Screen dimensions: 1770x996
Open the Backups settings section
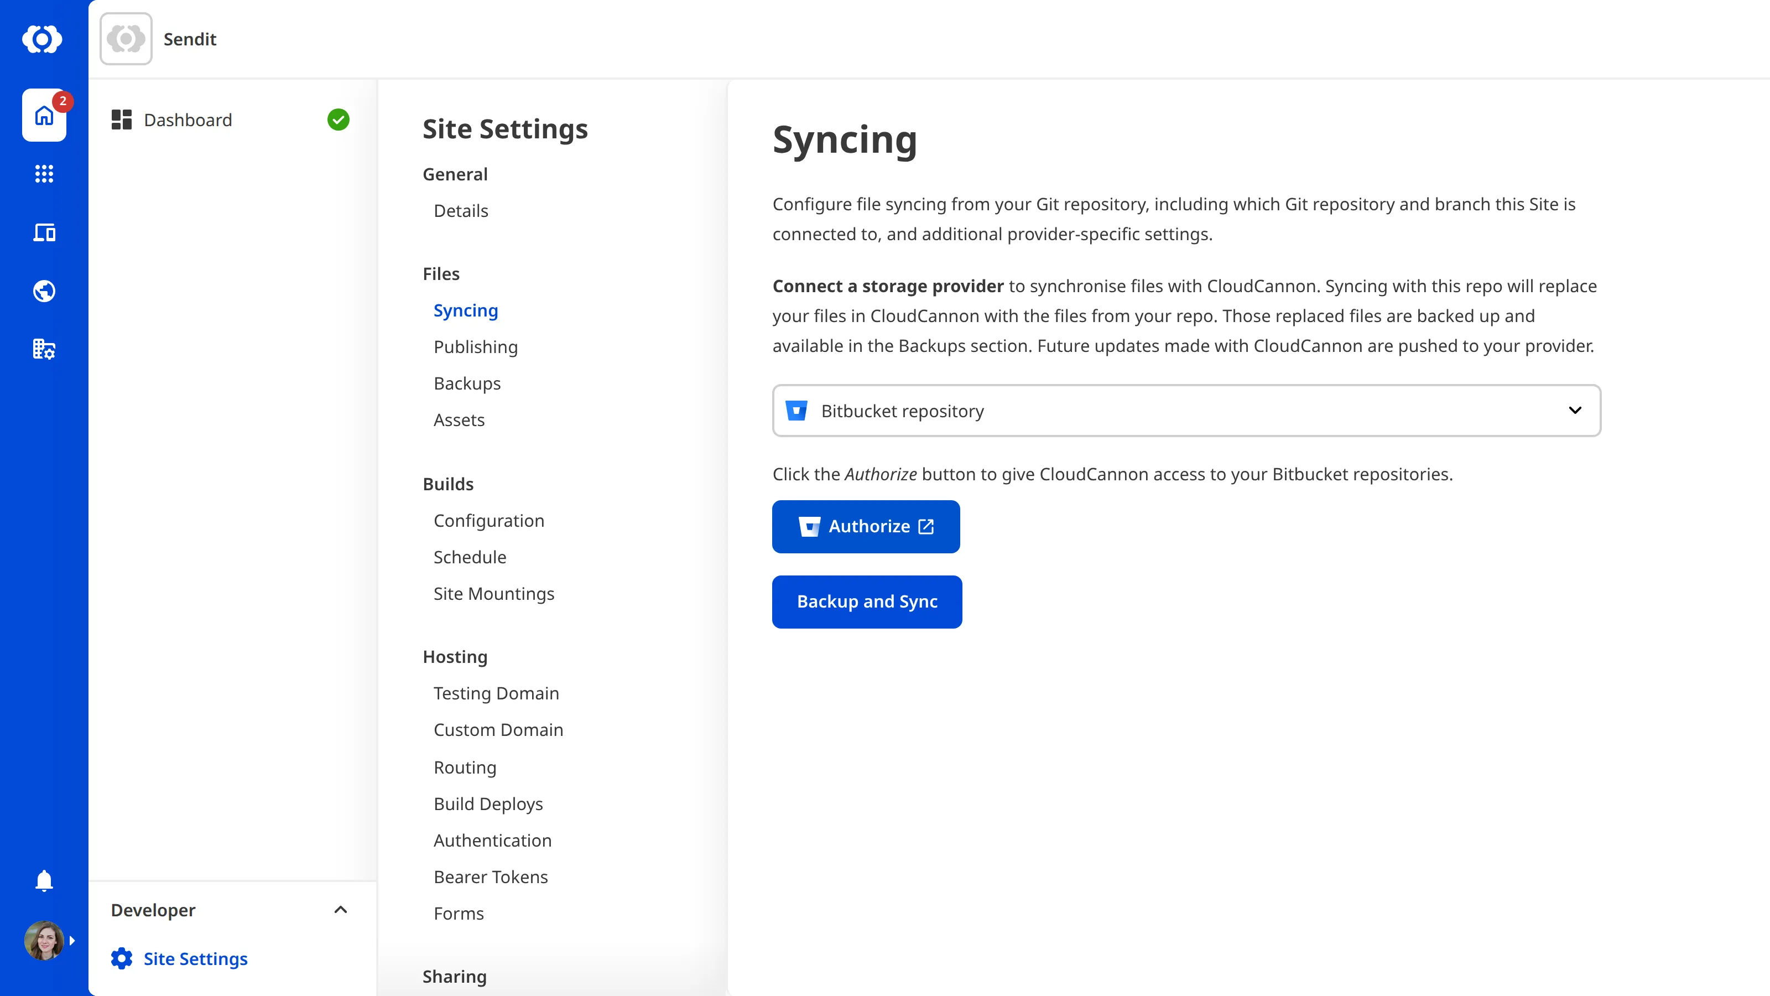(x=466, y=383)
